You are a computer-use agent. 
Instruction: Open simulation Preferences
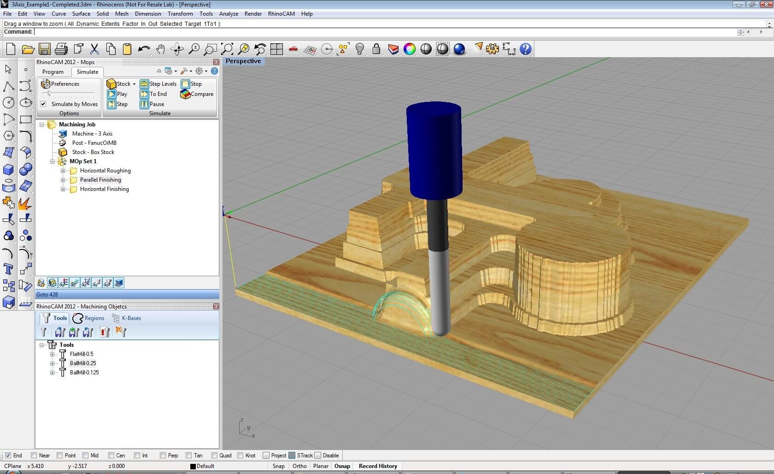pos(60,84)
